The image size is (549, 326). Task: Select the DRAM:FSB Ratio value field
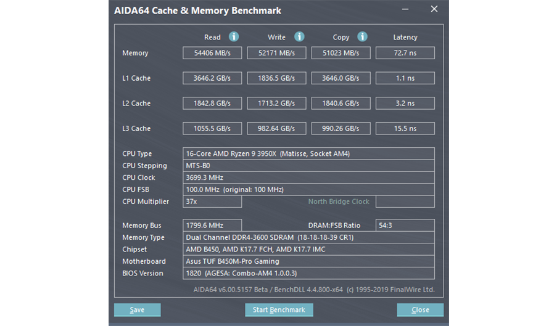pyautogui.click(x=405, y=226)
